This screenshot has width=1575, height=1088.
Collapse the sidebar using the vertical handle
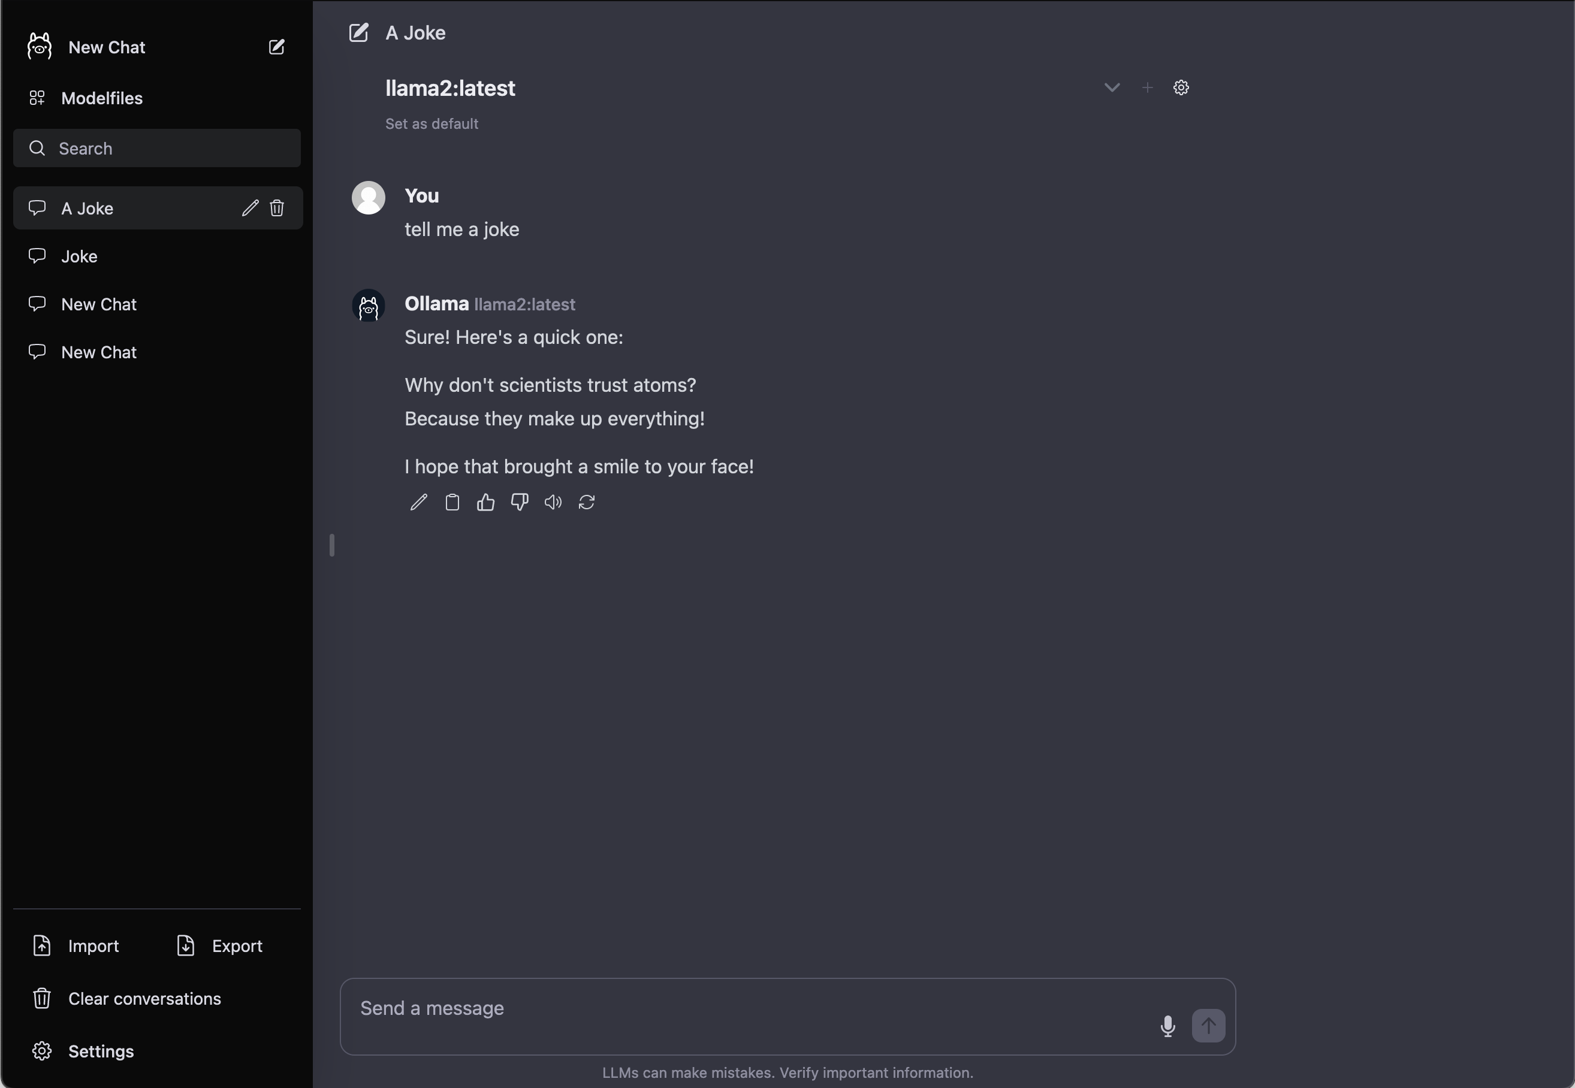pyautogui.click(x=332, y=545)
